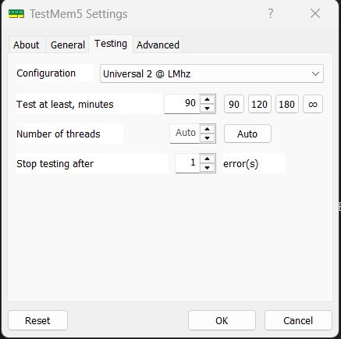The image size is (341, 339).
Task: Go to the Advanced tab
Action: [158, 45]
